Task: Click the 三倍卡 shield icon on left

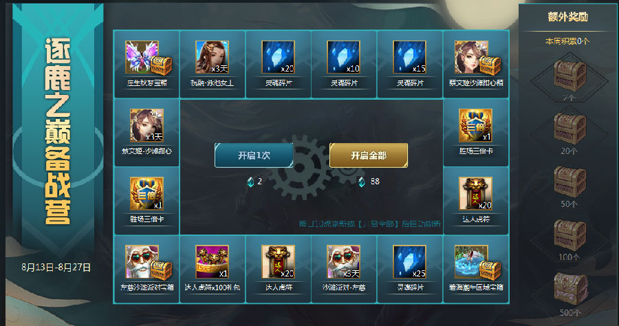Action: tap(147, 193)
